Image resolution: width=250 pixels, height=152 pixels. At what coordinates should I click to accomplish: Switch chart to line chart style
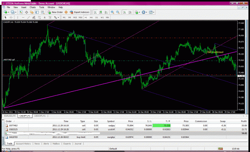click(106, 12)
